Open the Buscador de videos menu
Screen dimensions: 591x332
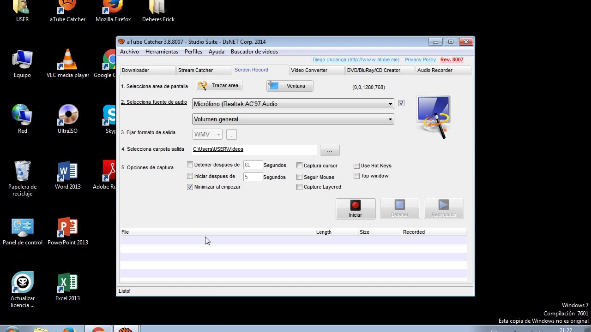[x=254, y=52]
